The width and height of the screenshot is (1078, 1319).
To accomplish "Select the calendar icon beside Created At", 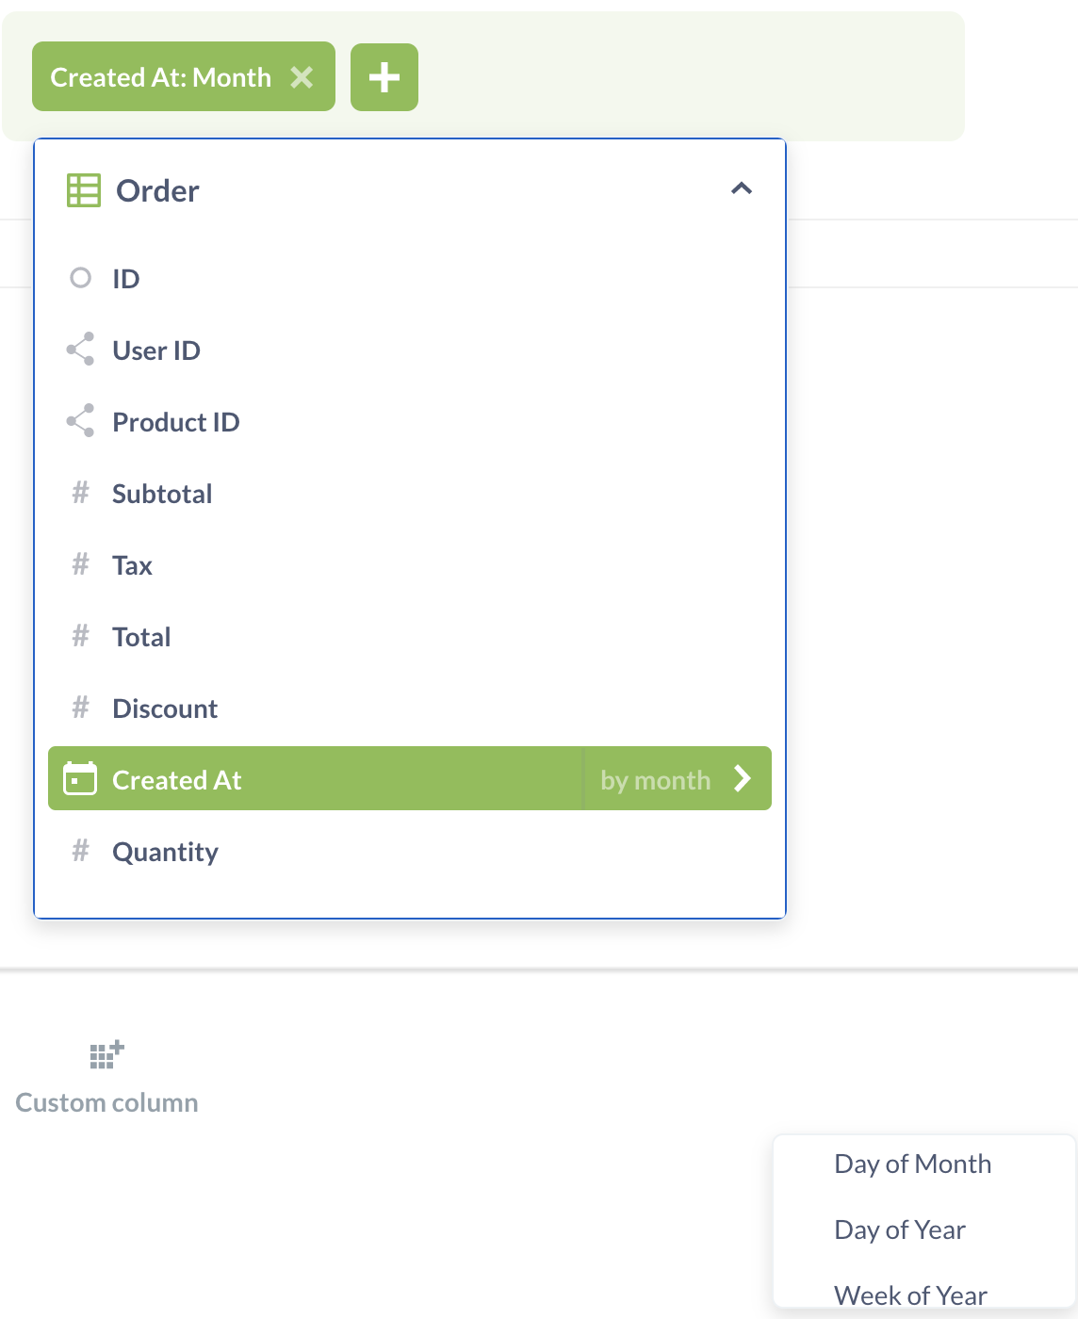I will click(x=81, y=779).
